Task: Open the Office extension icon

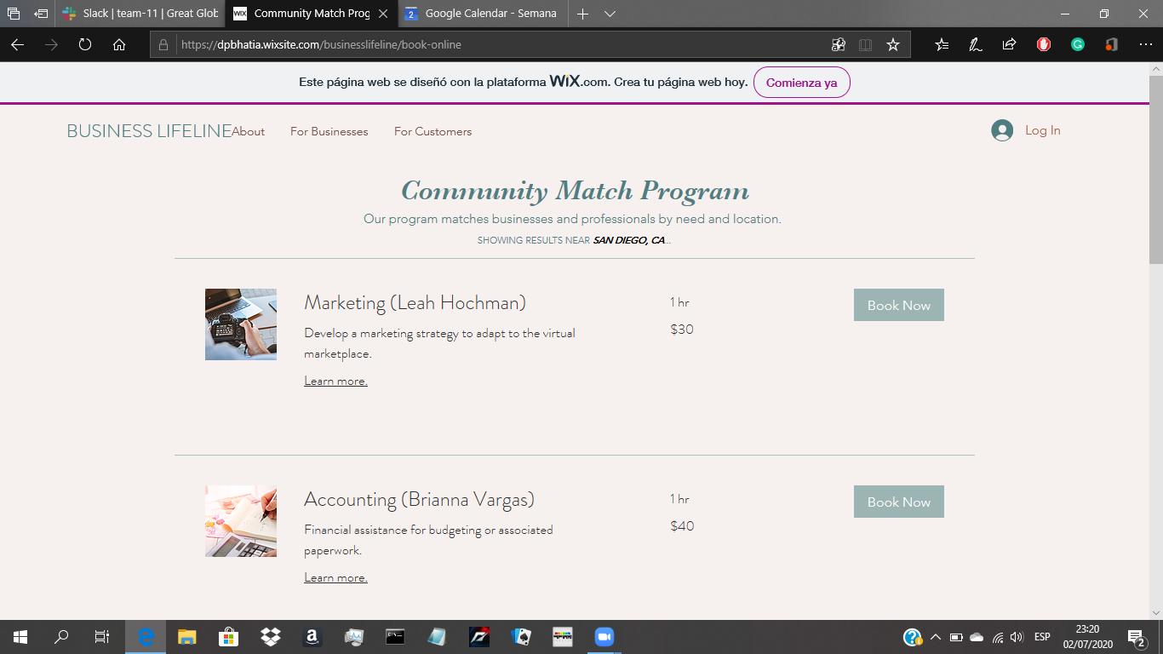Action: click(x=1111, y=44)
